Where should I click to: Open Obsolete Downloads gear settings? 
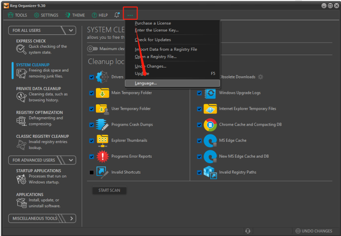[260, 77]
